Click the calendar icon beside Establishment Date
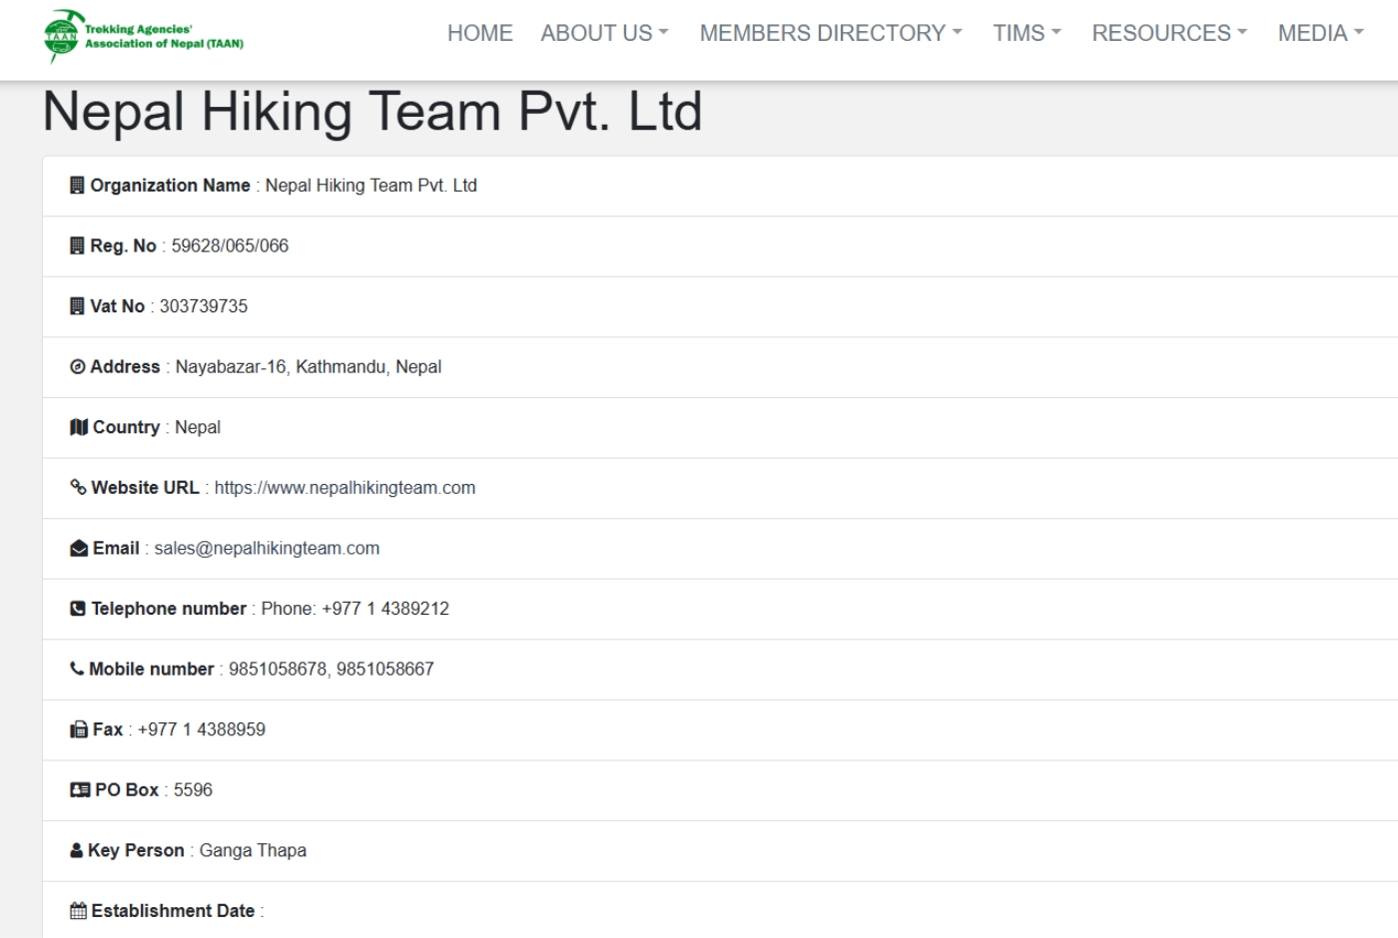This screenshot has width=1398, height=938. click(x=78, y=911)
